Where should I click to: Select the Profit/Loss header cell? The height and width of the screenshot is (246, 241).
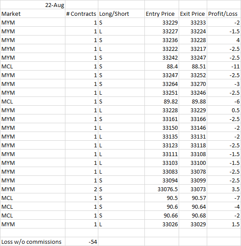point(224,14)
